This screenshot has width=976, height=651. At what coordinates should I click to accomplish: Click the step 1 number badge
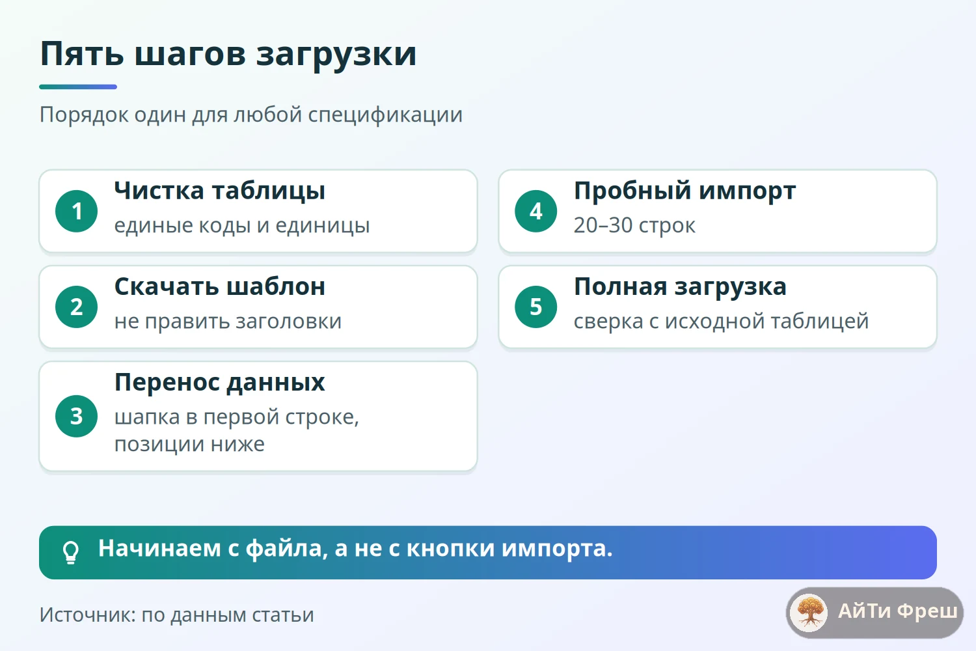click(x=77, y=211)
